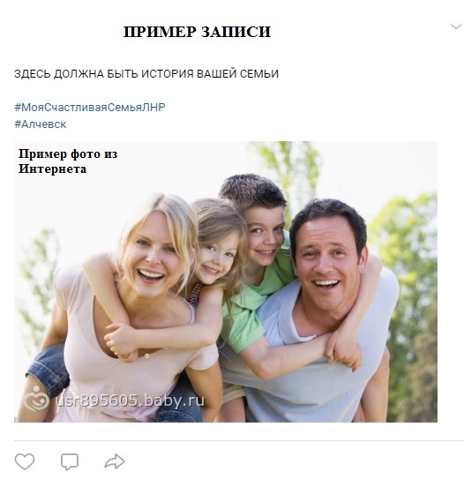This screenshot has height=479, width=464.
Task: Open comments via the speech bubble icon
Action: tap(70, 462)
